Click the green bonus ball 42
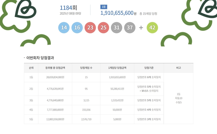The width and height of the screenshot is (217, 134). pyautogui.click(x=152, y=27)
